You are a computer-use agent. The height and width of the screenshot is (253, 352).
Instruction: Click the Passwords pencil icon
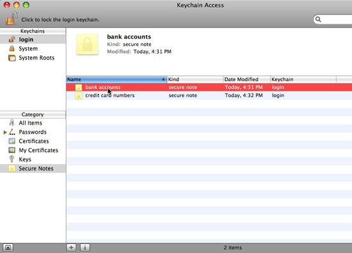pyautogui.click(x=12, y=132)
